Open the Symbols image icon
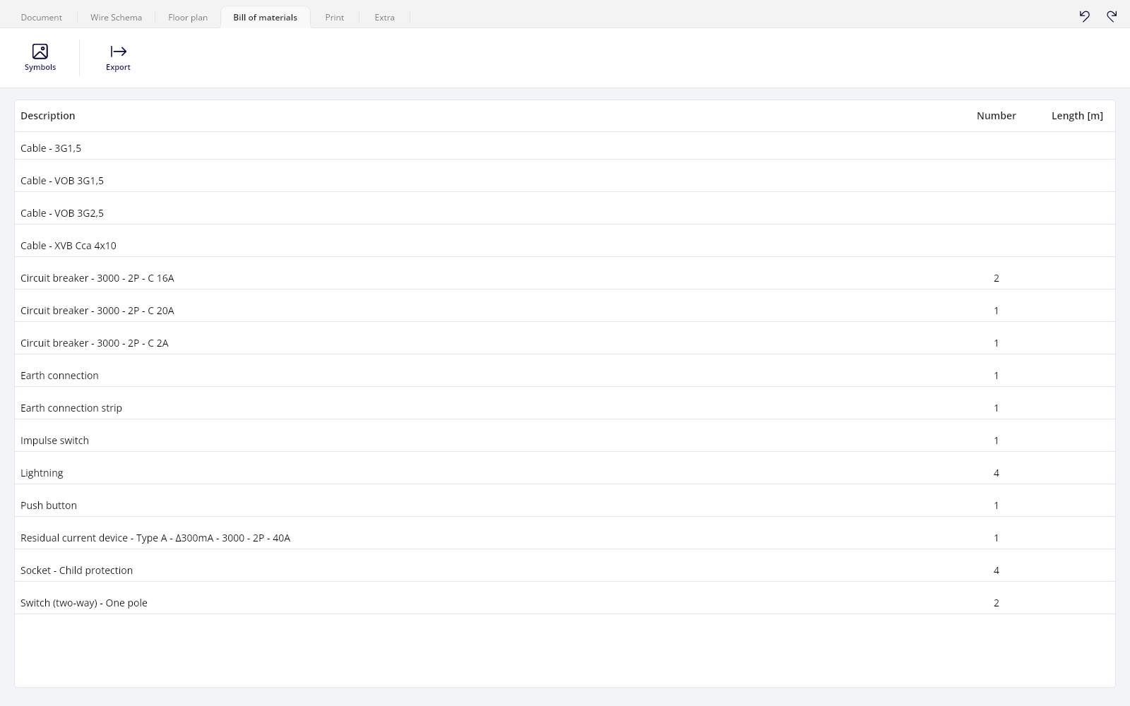This screenshot has width=1130, height=706. (x=40, y=51)
